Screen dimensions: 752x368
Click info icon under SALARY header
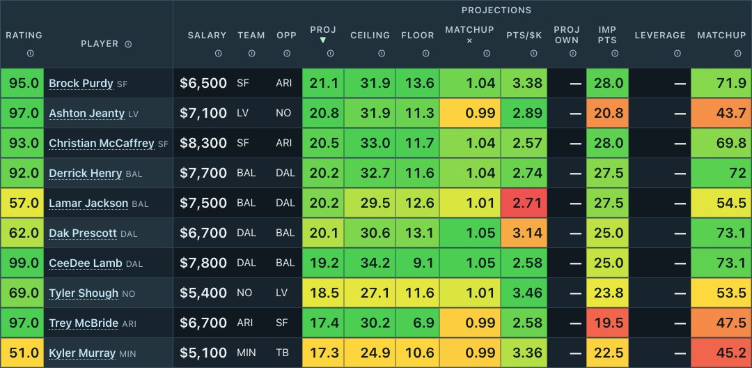[218, 54]
